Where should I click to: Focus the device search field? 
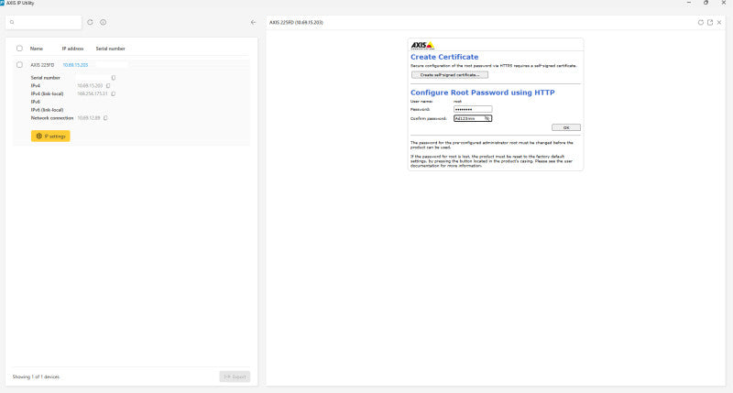tap(43, 22)
